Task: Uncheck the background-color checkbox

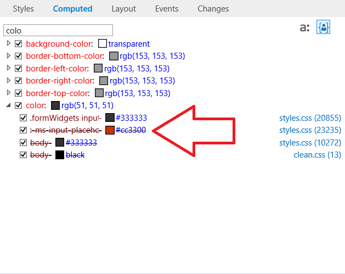Action: (18, 43)
